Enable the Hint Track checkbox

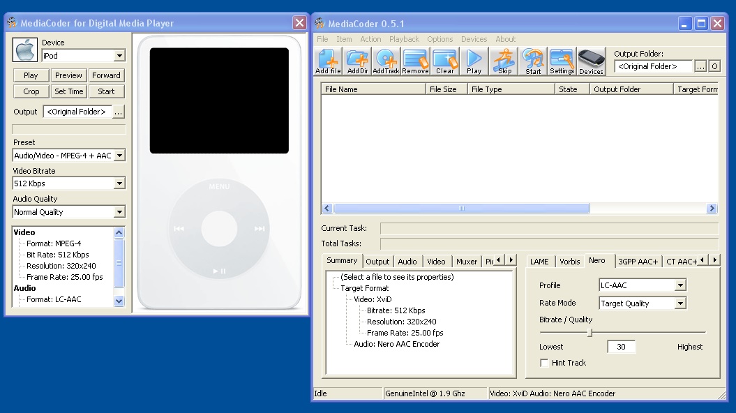point(544,363)
